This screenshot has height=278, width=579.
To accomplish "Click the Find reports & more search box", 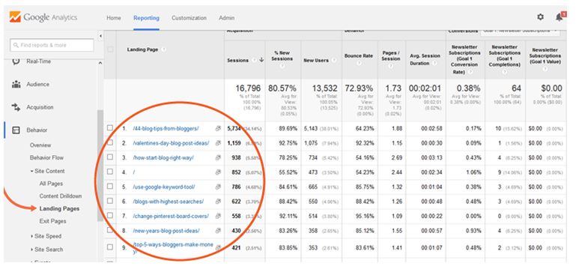I will pos(52,45).
